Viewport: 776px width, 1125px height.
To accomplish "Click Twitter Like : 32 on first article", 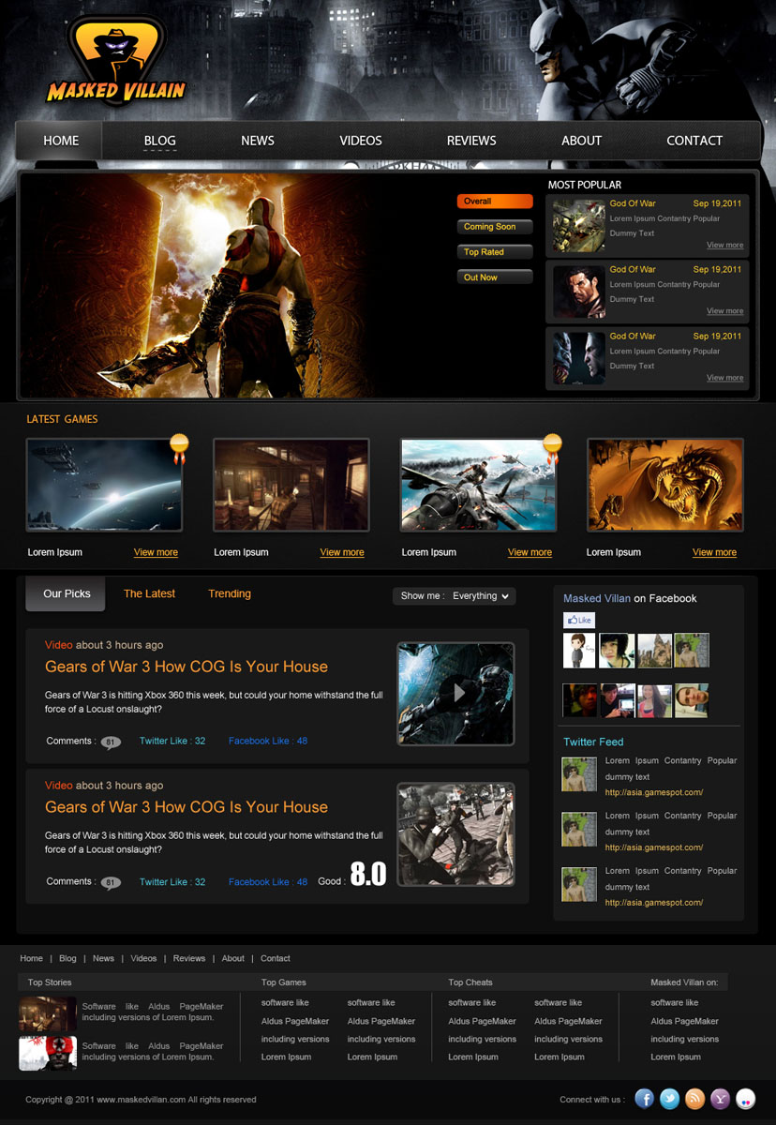I will pyautogui.click(x=172, y=742).
